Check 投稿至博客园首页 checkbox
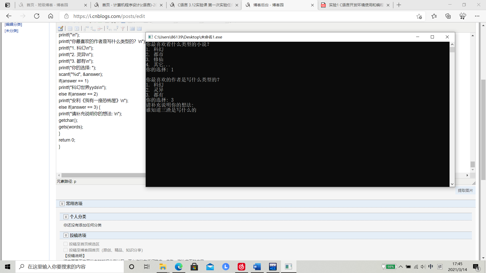486x273 pixels. [x=66, y=250]
